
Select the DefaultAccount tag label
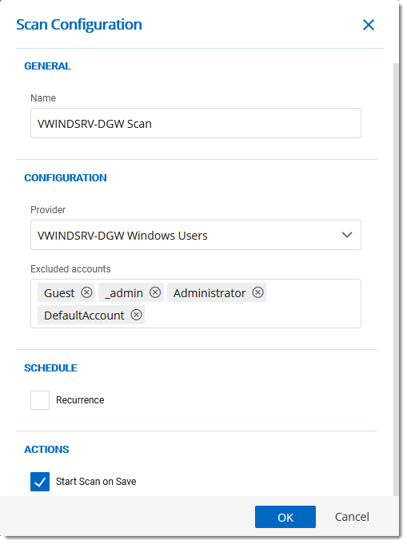(x=84, y=315)
